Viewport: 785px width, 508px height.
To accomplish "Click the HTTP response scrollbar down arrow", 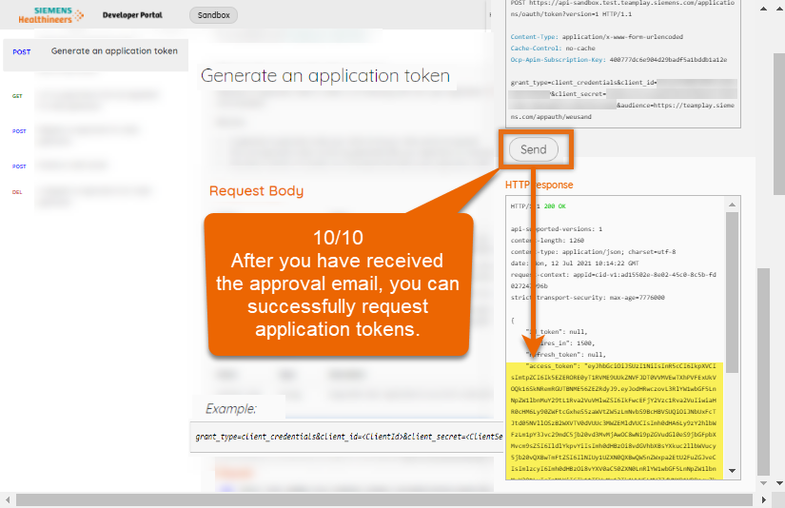I will point(732,473).
